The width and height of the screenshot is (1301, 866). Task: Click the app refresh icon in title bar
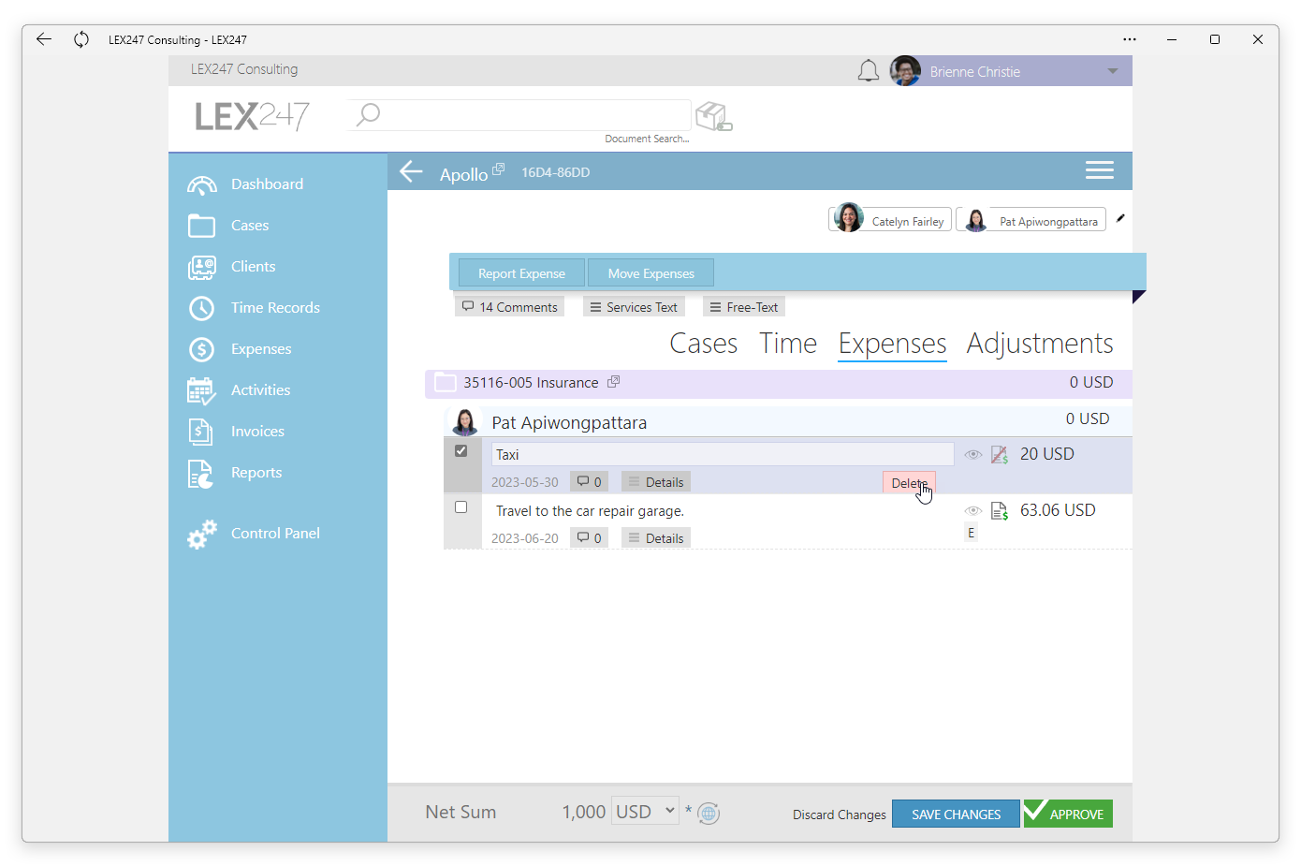pyautogui.click(x=81, y=39)
